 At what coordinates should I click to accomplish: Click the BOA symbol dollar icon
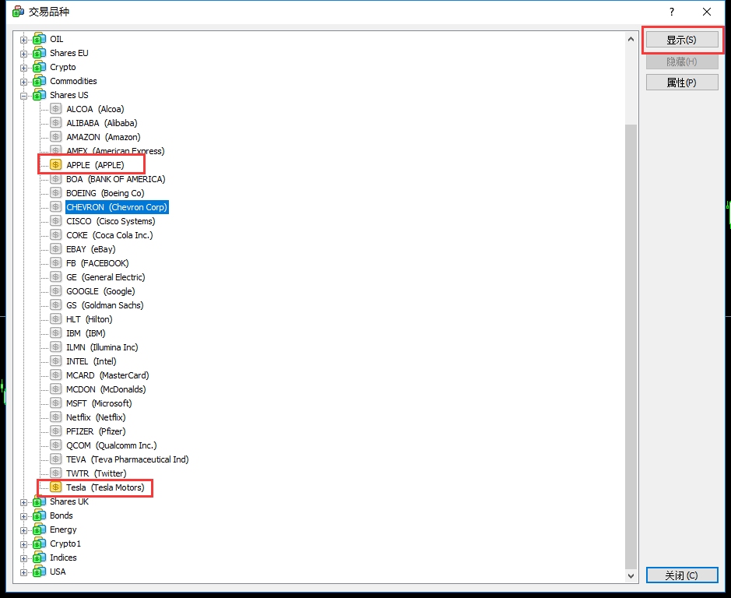[56, 178]
